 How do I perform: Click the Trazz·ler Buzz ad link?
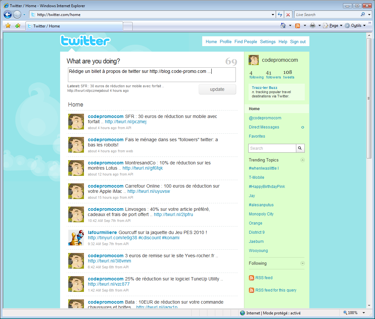(265, 88)
